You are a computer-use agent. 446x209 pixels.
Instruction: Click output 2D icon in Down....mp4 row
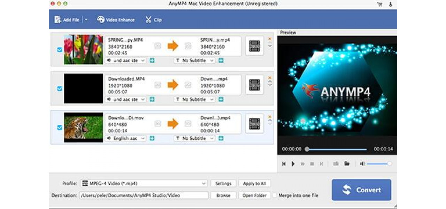click(188, 85)
